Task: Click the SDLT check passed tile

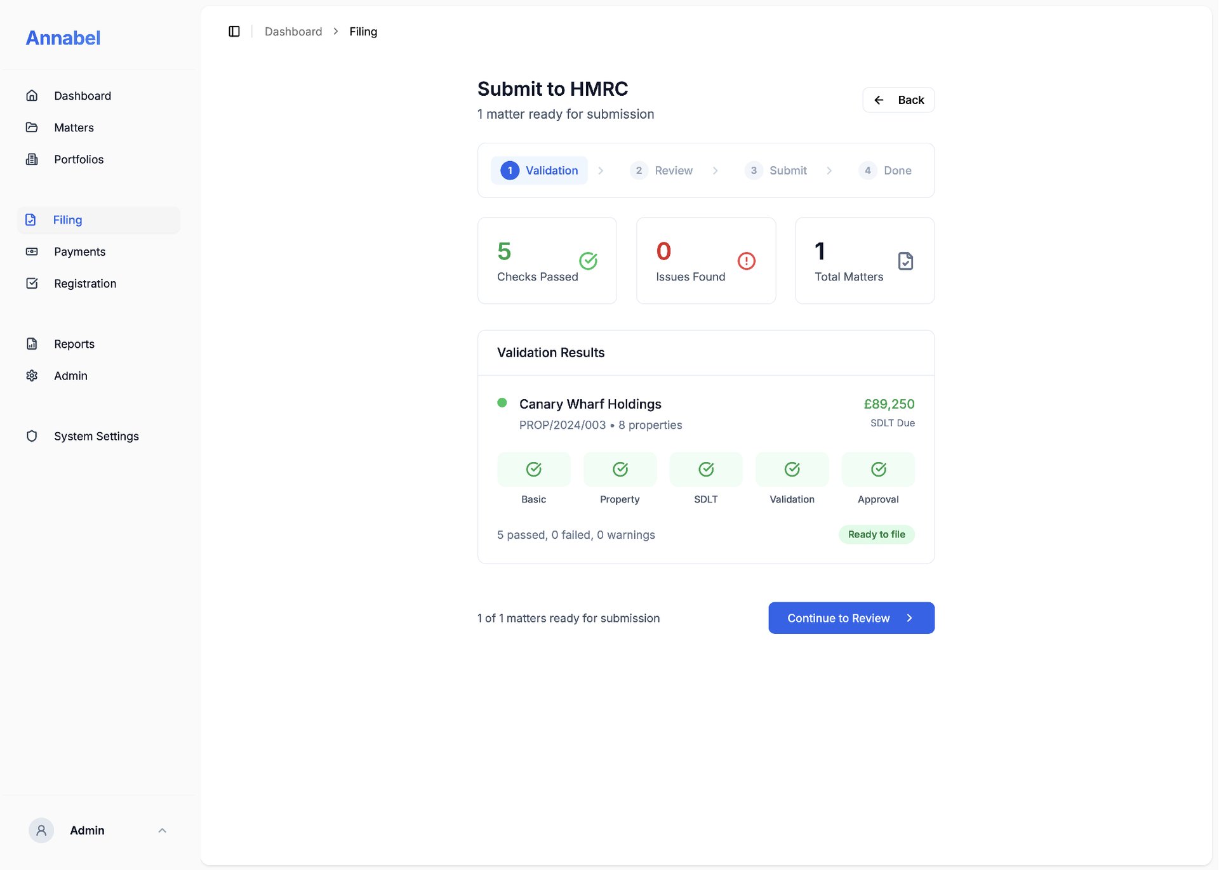Action: coord(705,470)
